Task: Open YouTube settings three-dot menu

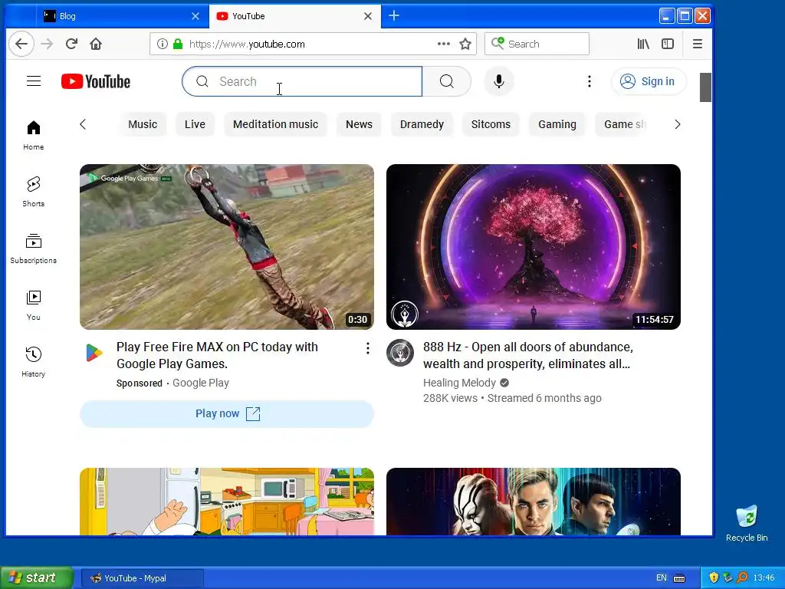Action: [x=590, y=81]
